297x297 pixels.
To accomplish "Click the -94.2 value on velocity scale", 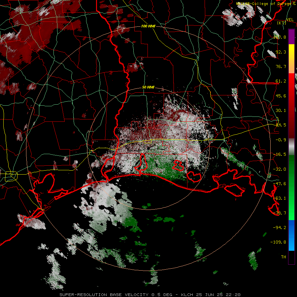I will pos(280,228).
